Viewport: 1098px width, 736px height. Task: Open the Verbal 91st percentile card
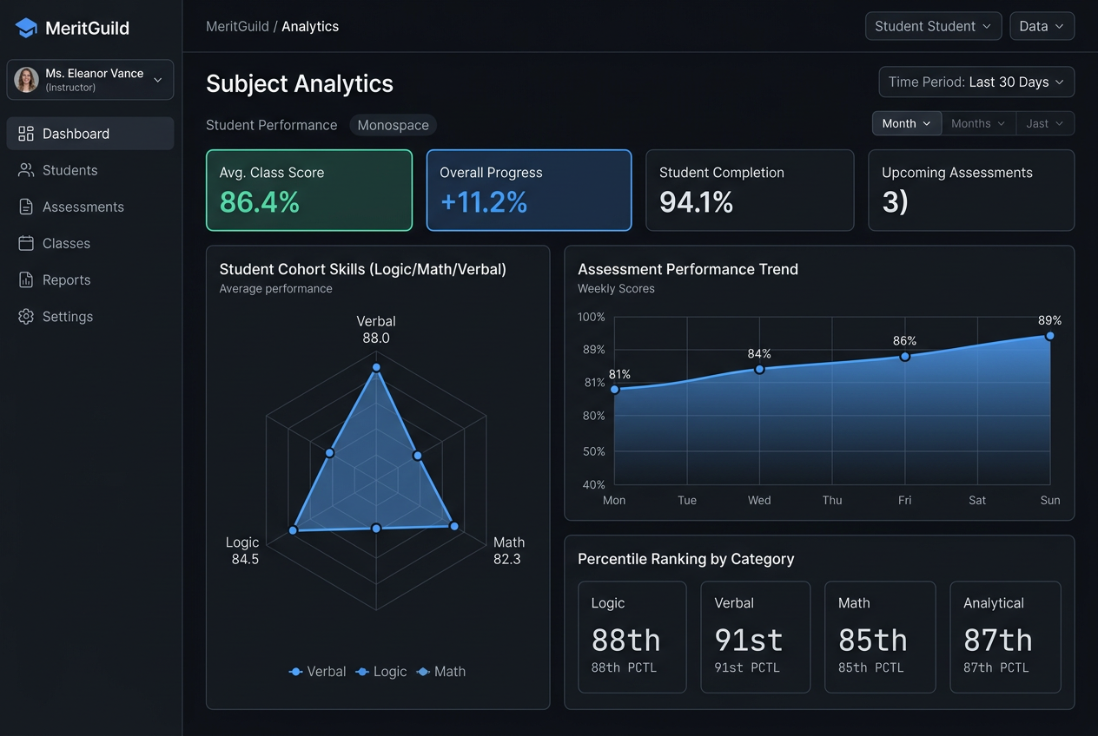[x=756, y=637]
